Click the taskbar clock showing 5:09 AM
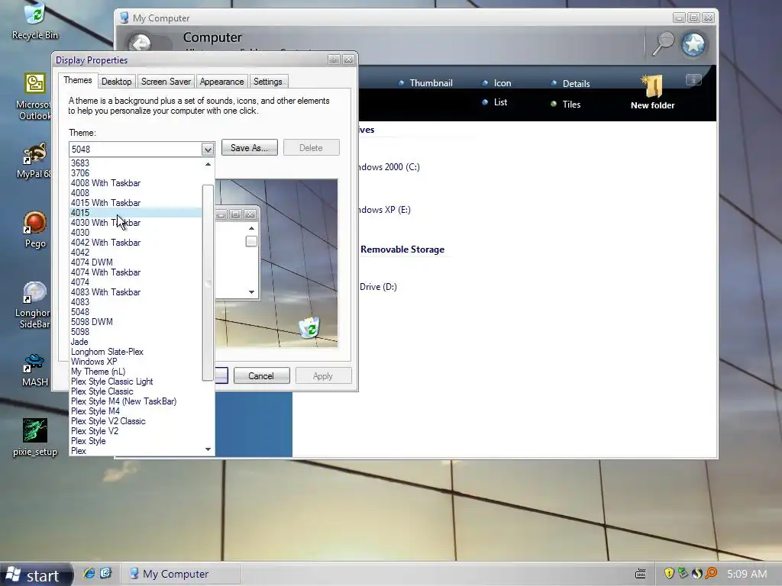782x586 pixels. 747,574
